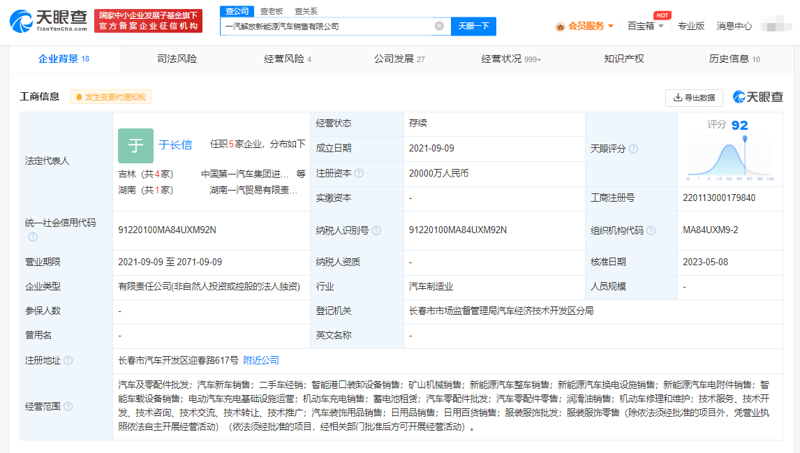Open the 湖南一汽贸易有限责... company link
This screenshot has width=800, height=453.
pos(253,191)
